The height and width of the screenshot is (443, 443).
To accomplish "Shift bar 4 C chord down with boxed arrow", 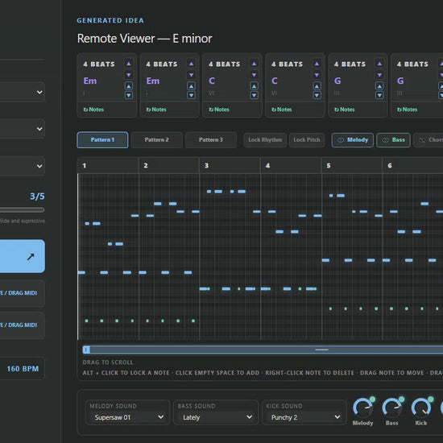I will coord(317,95).
